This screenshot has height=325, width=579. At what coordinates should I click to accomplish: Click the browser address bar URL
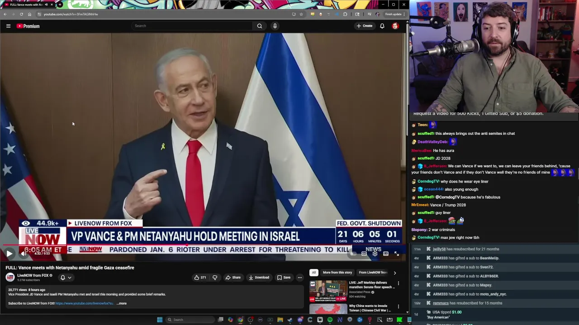(71, 14)
